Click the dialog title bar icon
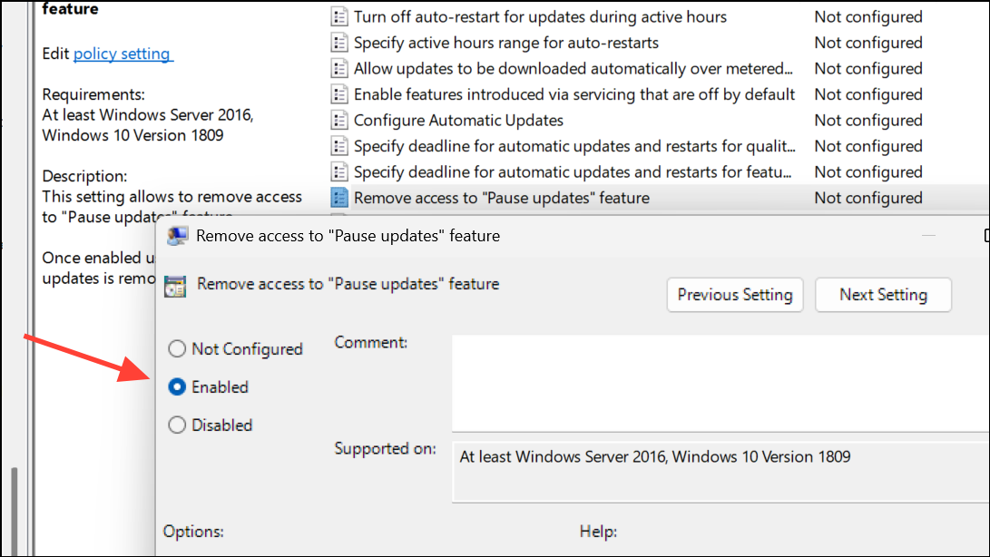Image resolution: width=990 pixels, height=557 pixels. click(x=179, y=236)
